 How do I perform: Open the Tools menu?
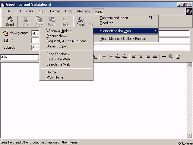point(68,11)
